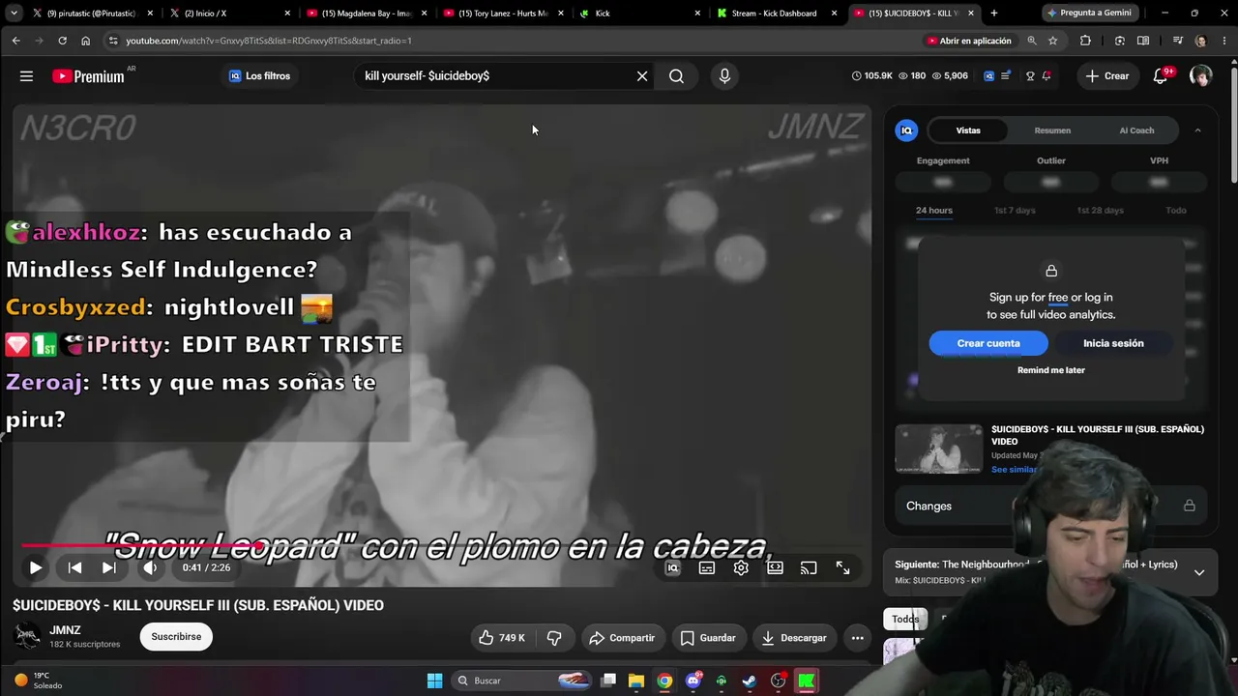Open vidIQ list menu icon
This screenshot has width=1238, height=696.
[x=1006, y=76]
